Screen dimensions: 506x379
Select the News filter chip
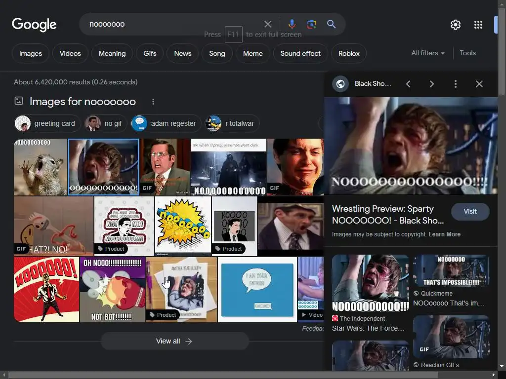[183, 53]
